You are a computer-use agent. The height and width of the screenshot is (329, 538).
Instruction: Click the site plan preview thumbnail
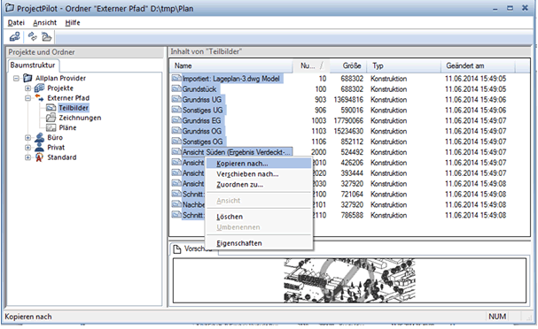coord(349,280)
